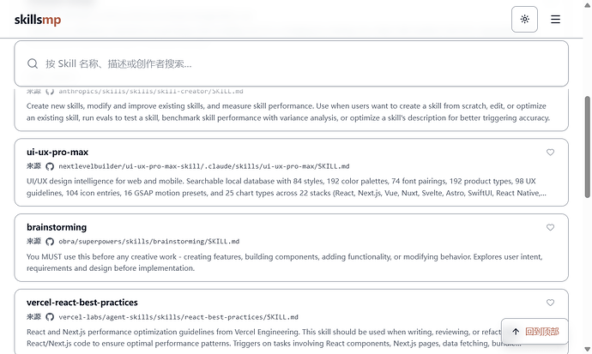
Task: Open obra/superpowers brainstorming SKILL.md path
Action: tap(148, 241)
